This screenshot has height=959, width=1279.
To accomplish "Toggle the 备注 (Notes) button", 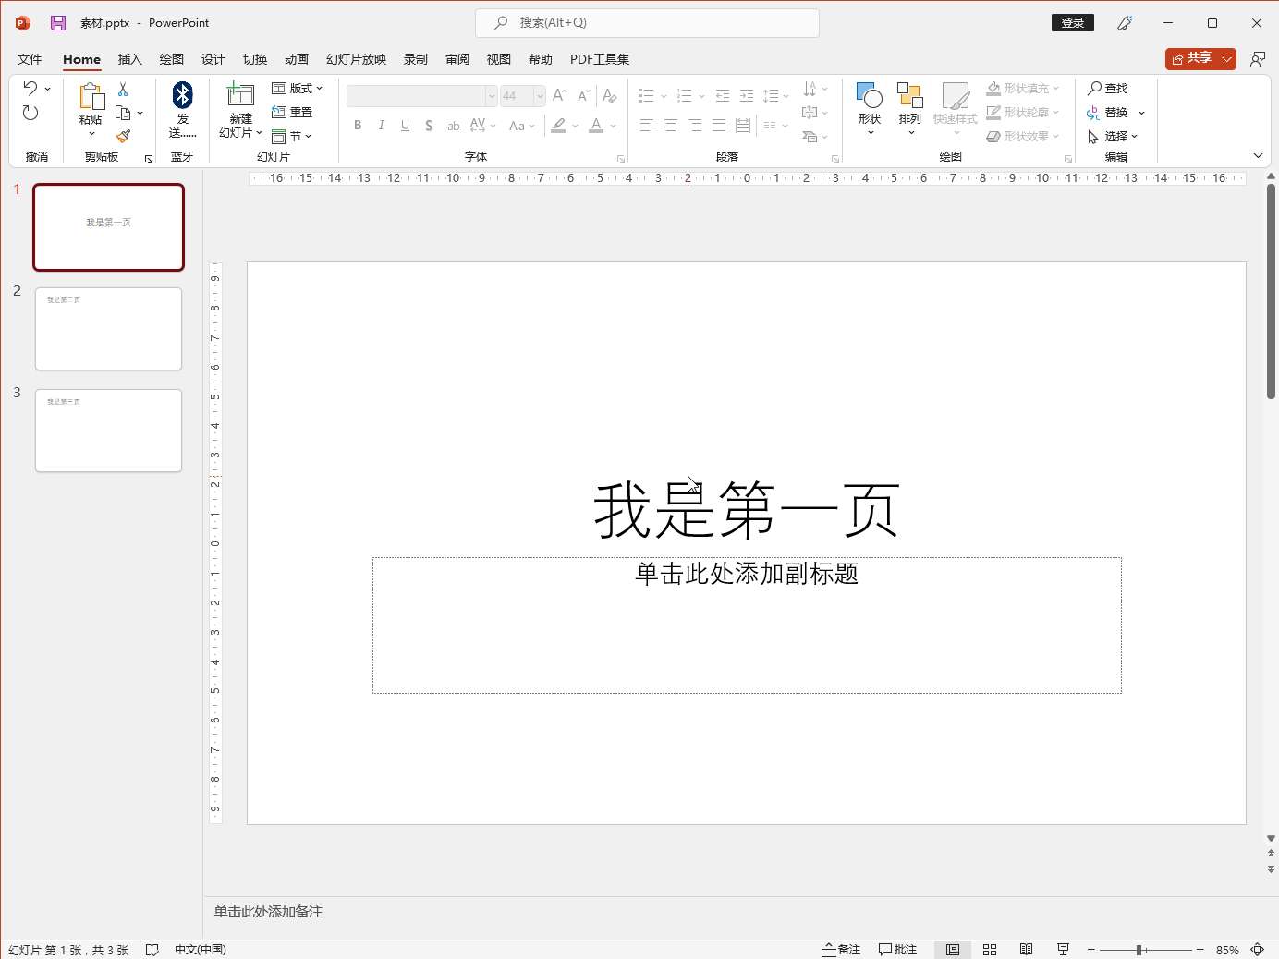I will [841, 950].
